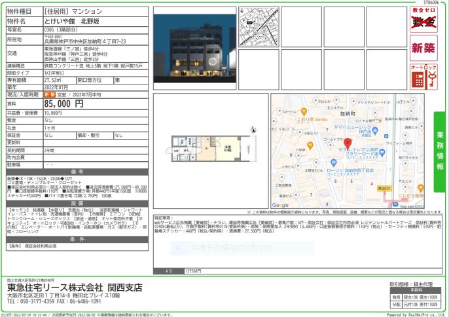This screenshot has height=317, width=449.
Task: Click the 新築 new construction badge
Action: (x=423, y=48)
